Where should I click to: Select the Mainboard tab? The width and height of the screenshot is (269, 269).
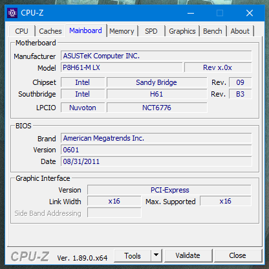point(85,30)
